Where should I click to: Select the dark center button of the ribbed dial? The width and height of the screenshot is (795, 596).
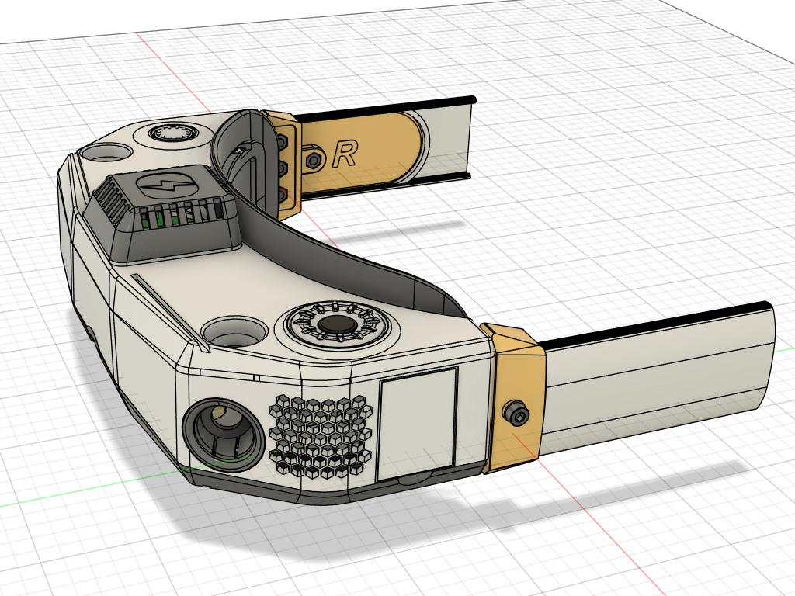[x=337, y=322]
